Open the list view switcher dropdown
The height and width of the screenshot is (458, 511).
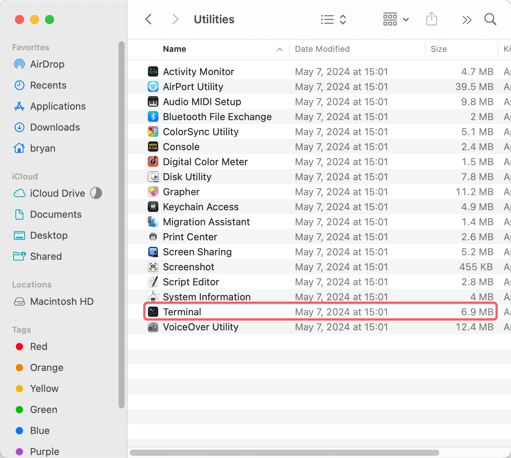pyautogui.click(x=333, y=20)
